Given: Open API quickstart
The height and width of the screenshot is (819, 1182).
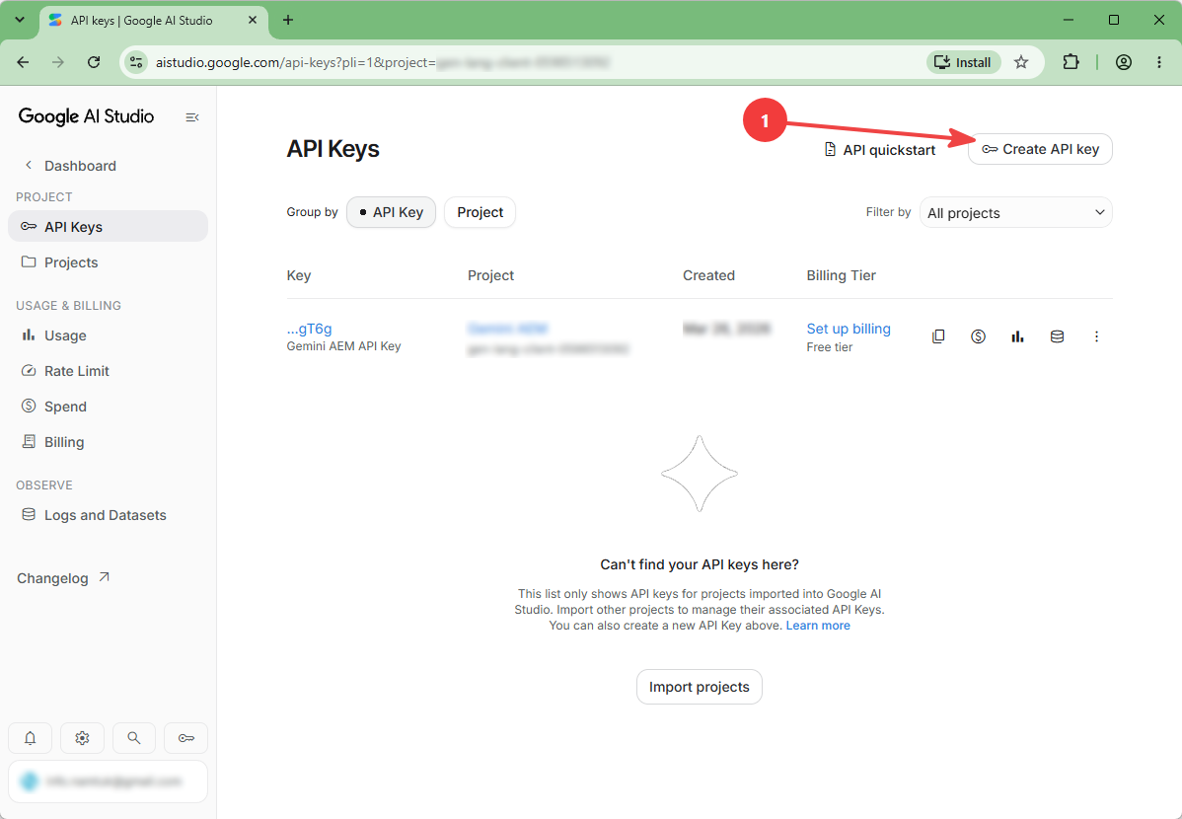Looking at the screenshot, I should click(x=880, y=149).
